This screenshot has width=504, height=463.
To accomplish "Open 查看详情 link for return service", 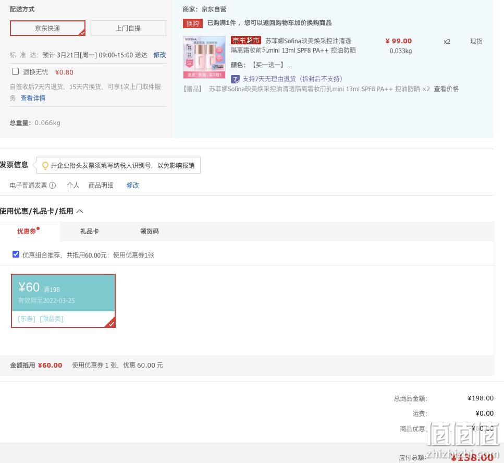I will (x=33, y=98).
